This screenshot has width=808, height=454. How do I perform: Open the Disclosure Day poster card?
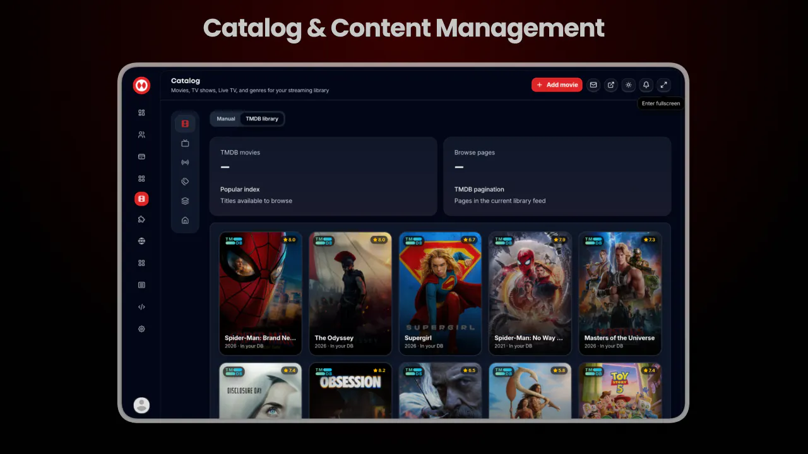click(x=261, y=391)
